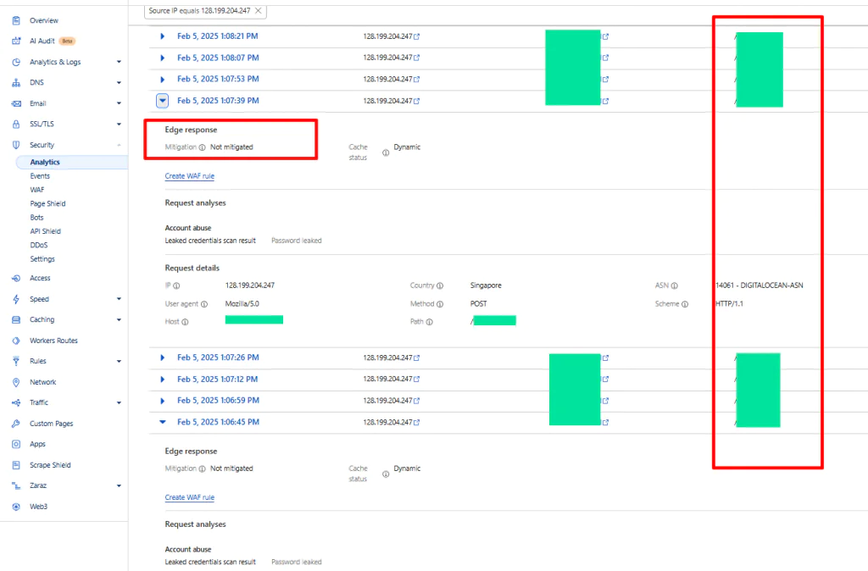Screen dimensions: 868x571
Task: Click the Web3 sidebar icon
Action: (16, 507)
